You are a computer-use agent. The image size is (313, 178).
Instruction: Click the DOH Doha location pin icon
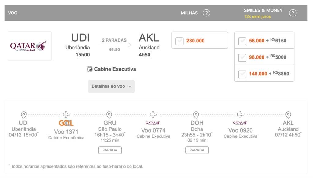pyautogui.click(x=196, y=115)
